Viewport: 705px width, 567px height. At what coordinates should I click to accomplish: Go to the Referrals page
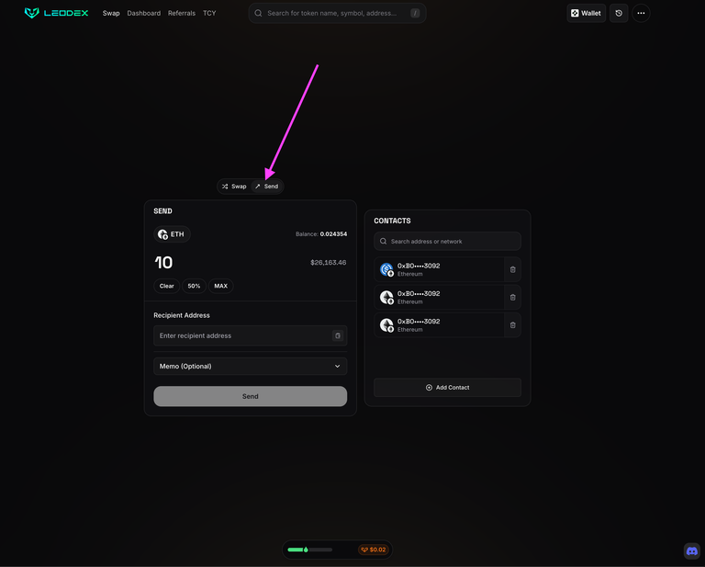(x=182, y=13)
